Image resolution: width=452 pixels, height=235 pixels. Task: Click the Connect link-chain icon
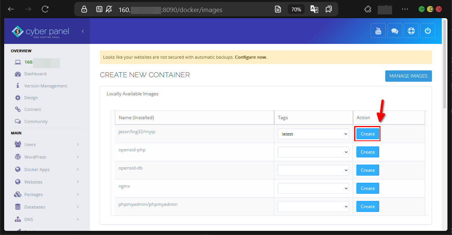point(18,110)
